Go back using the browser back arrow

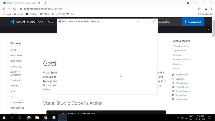coord(4,9)
